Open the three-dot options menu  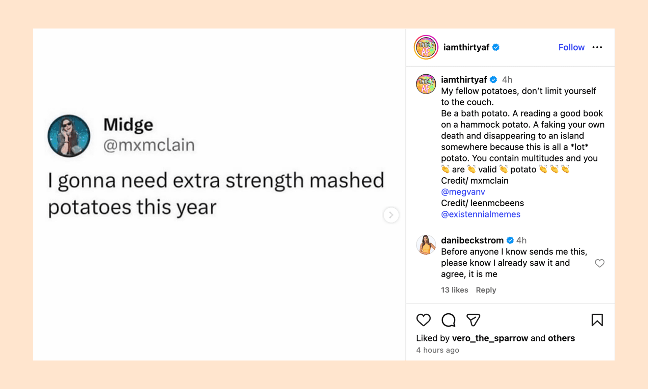pos(597,47)
